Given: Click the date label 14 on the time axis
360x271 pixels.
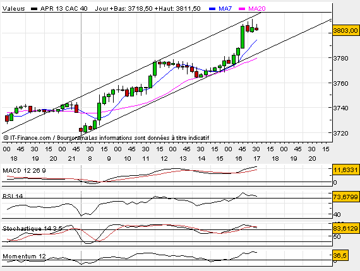Looking at the screenshot, I should point(201,159).
